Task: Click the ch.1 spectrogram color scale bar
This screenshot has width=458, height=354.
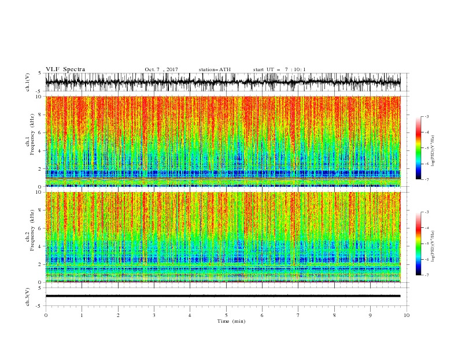Action: (x=418, y=148)
